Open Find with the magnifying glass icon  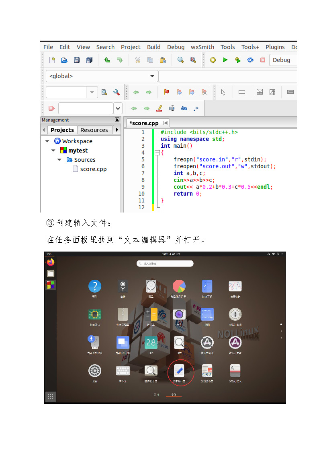pyautogui.click(x=180, y=60)
